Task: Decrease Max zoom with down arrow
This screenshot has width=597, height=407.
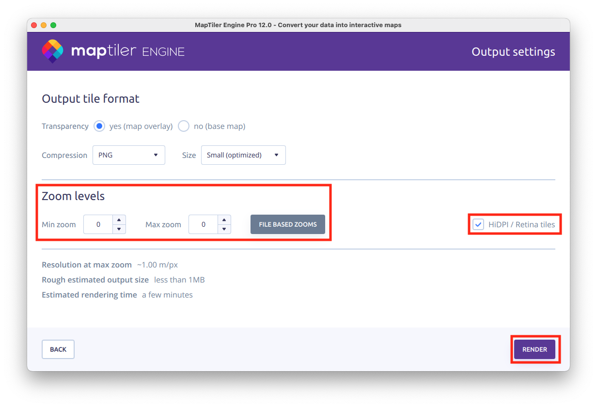Action: pos(224,229)
